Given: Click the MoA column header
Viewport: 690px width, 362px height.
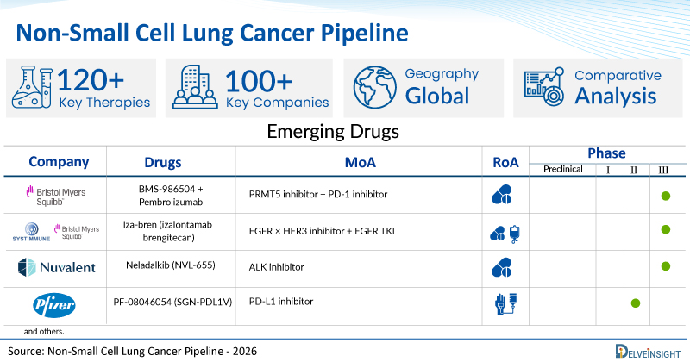Looking at the screenshot, I should (360, 162).
